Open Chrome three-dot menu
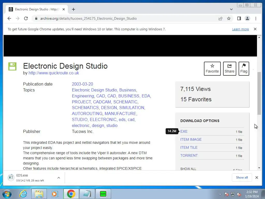The image size is (265, 199). point(256,18)
